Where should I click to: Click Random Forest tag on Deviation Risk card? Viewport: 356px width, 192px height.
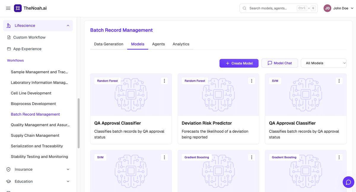[x=195, y=81]
